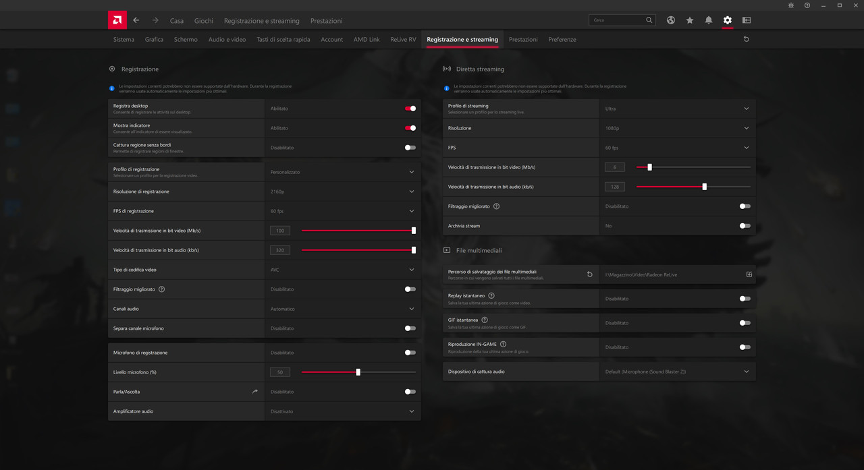The image size is (864, 470).
Task: Enable Microfono di registrazione toggle
Action: (x=410, y=353)
